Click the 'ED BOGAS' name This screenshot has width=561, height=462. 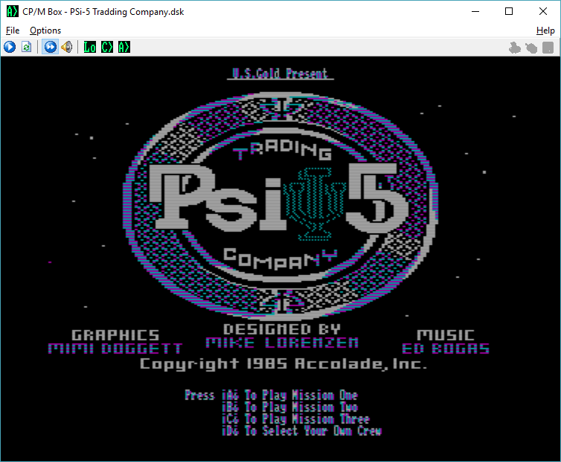(446, 349)
